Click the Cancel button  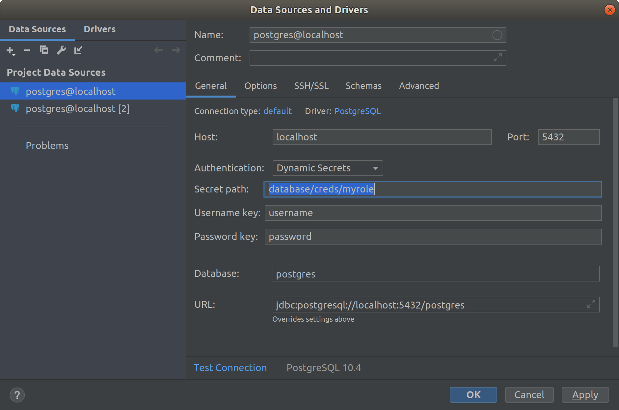(529, 395)
